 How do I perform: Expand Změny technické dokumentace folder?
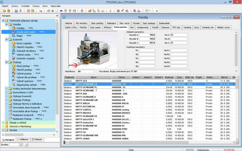pos(6,89)
